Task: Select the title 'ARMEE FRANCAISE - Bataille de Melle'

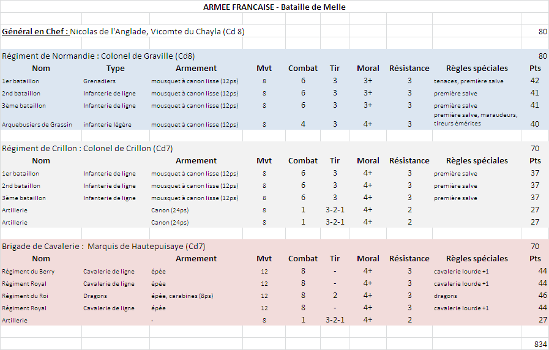Action: 274,7
